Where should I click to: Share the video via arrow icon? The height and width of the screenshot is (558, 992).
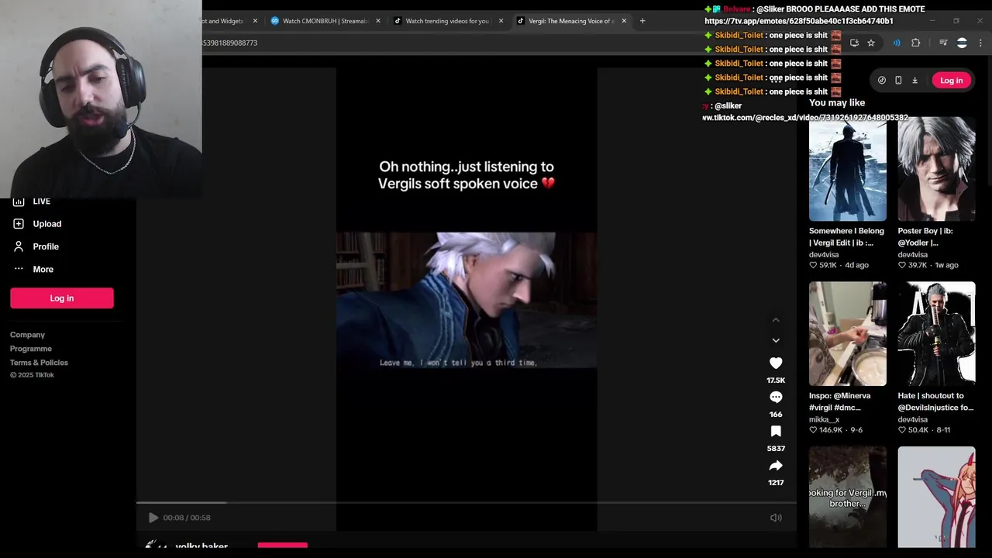[x=776, y=465]
